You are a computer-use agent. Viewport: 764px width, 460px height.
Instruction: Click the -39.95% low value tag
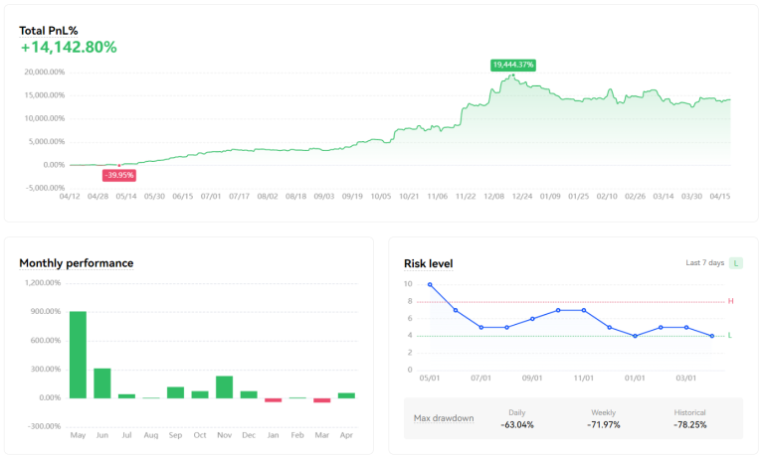pos(118,175)
